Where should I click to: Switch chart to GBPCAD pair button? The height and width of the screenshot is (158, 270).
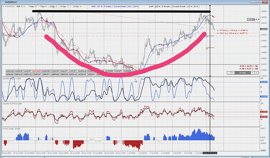tap(28, 74)
